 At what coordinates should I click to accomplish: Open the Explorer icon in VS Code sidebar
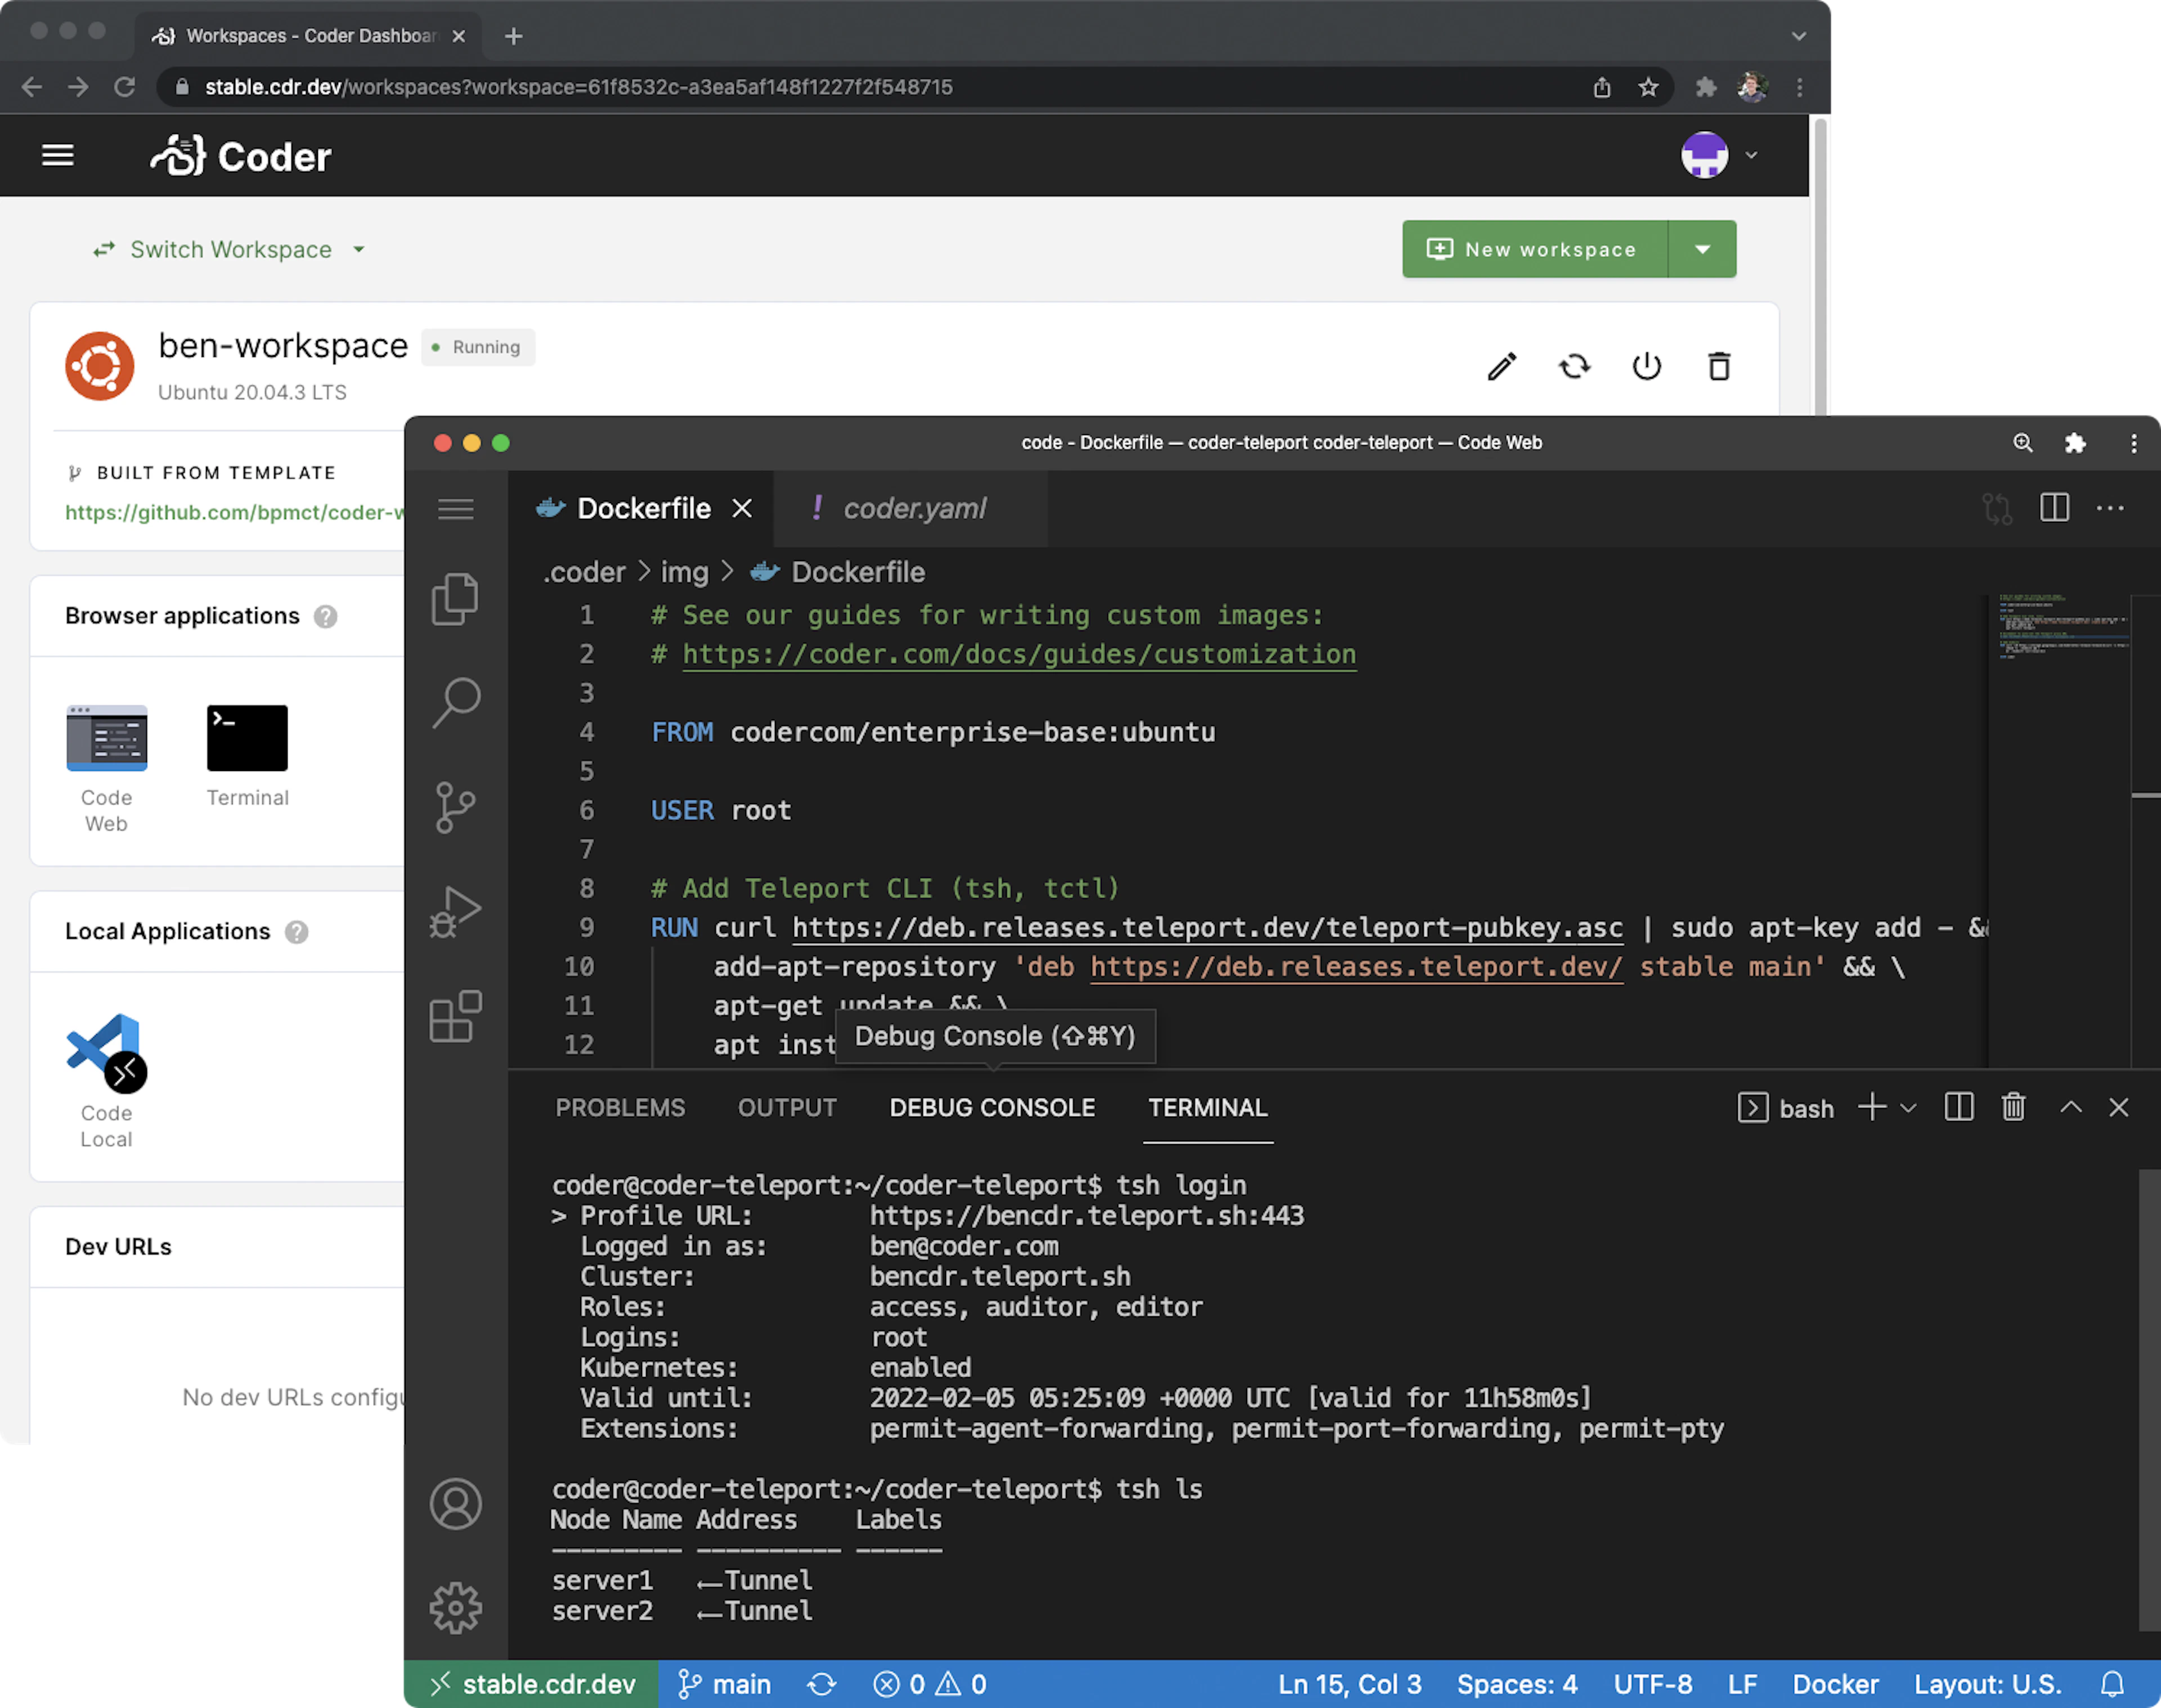tap(456, 599)
